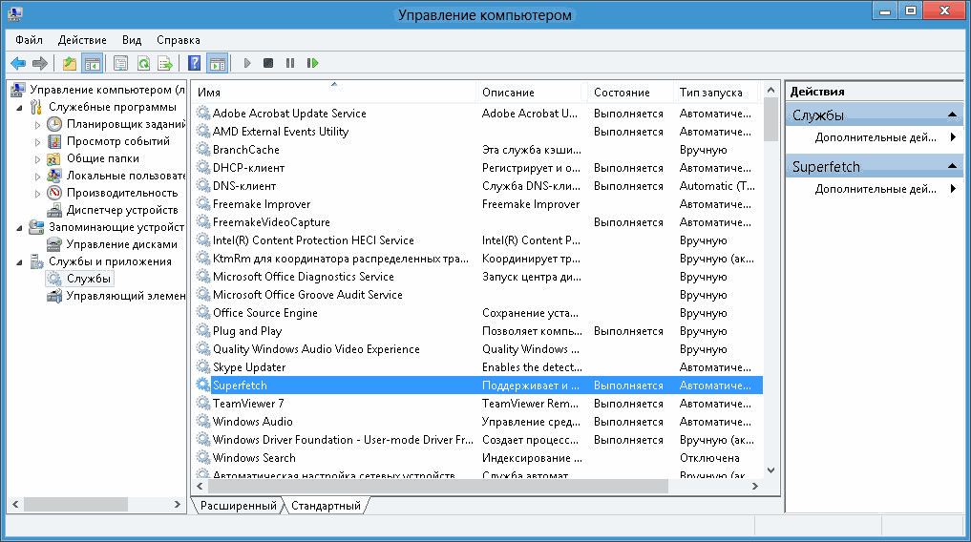Image resolution: width=971 pixels, height=542 pixels.
Task: Switch to the Стандартный tab
Action: click(326, 506)
